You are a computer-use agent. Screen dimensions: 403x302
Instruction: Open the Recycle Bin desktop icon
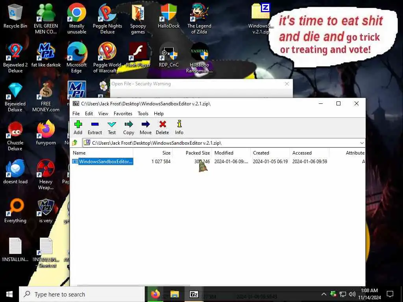click(x=15, y=16)
